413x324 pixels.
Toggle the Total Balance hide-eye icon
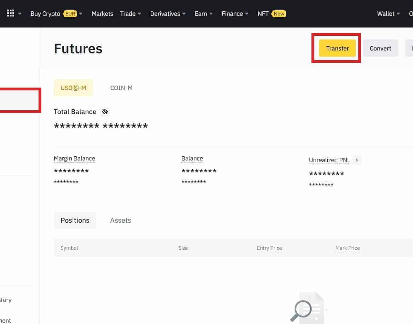105,112
